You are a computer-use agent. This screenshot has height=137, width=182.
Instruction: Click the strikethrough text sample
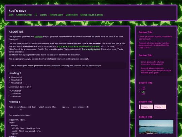tap(27, 46)
